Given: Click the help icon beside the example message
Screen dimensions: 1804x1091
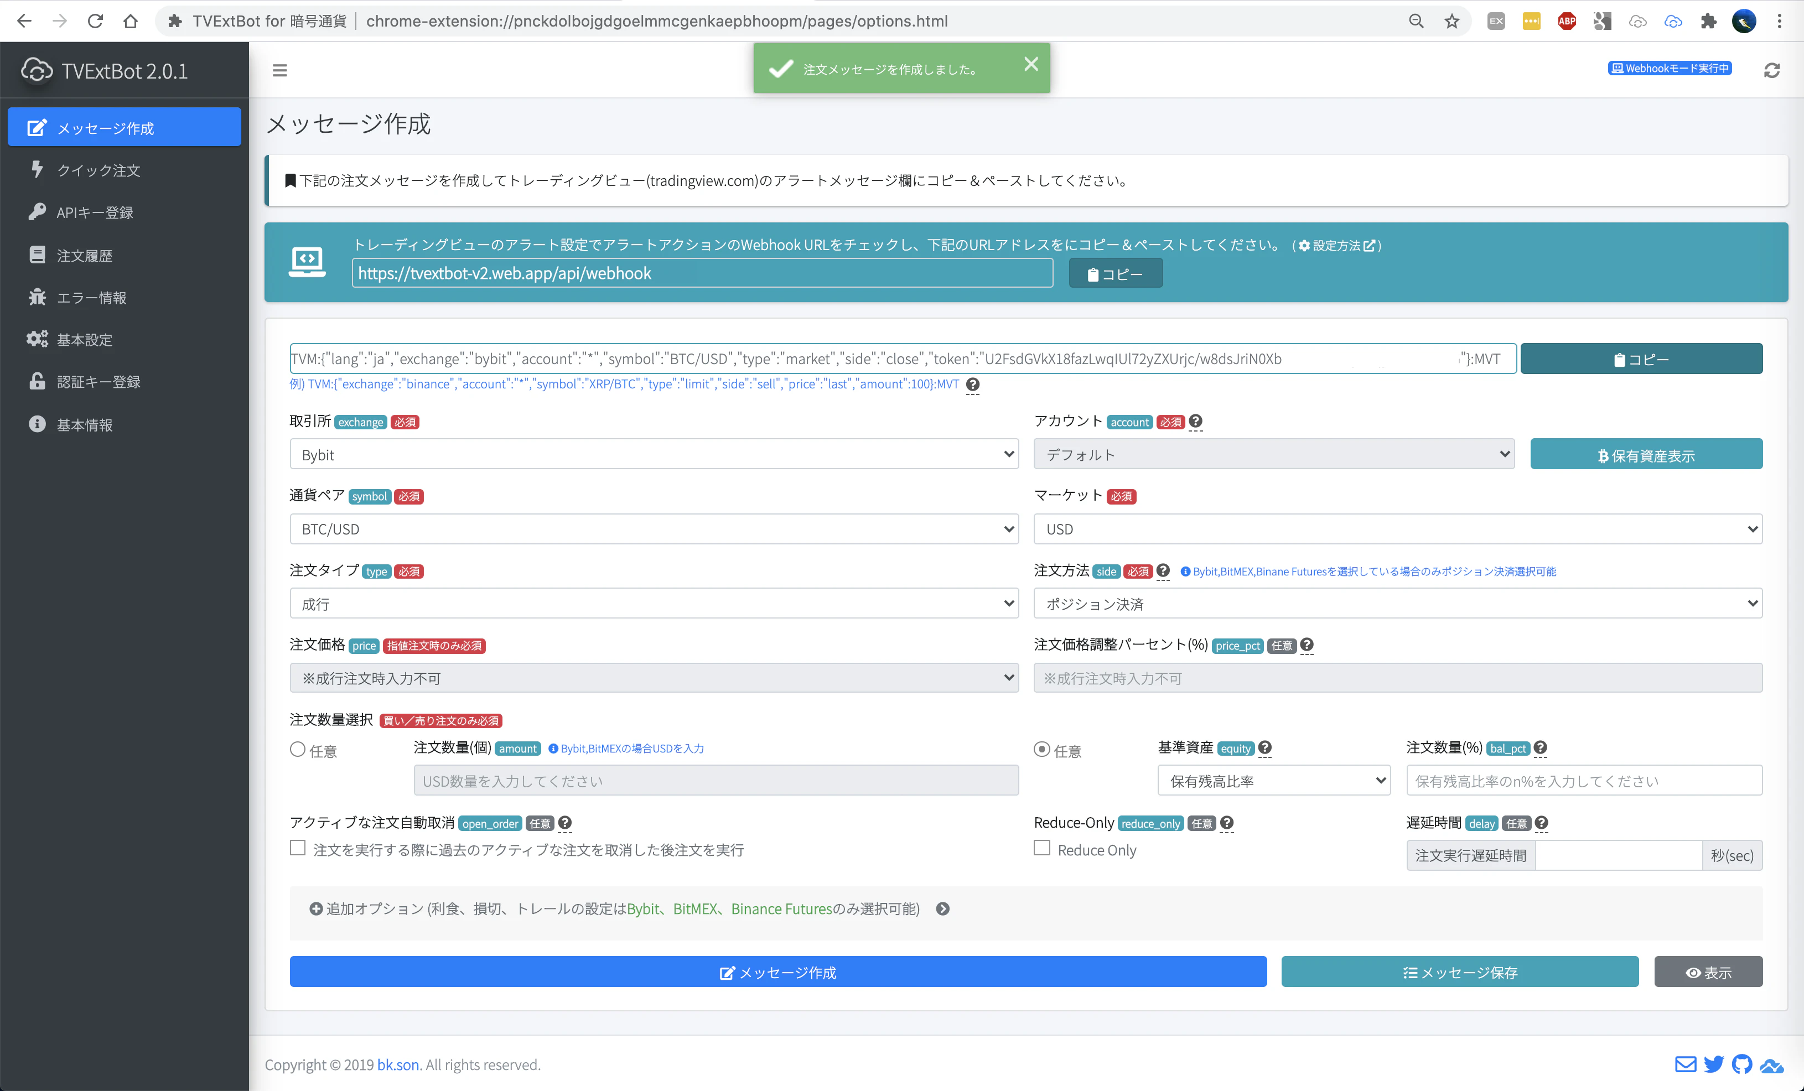Looking at the screenshot, I should coord(972,384).
